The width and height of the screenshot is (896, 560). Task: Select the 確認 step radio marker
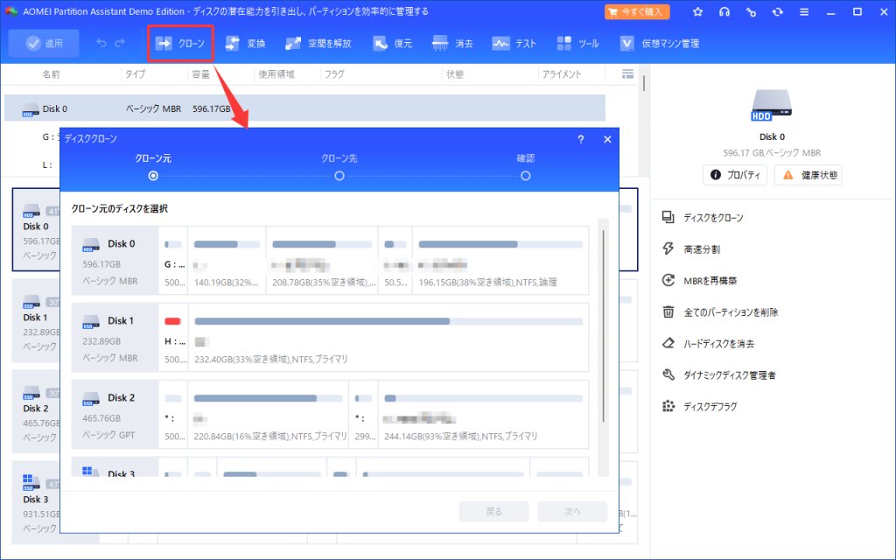pyautogui.click(x=526, y=176)
